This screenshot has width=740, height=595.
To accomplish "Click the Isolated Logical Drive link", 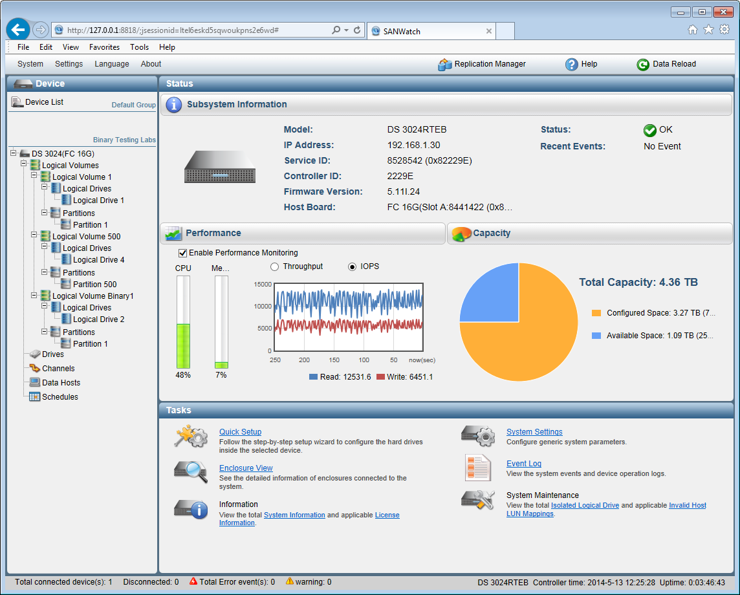I will pos(585,505).
